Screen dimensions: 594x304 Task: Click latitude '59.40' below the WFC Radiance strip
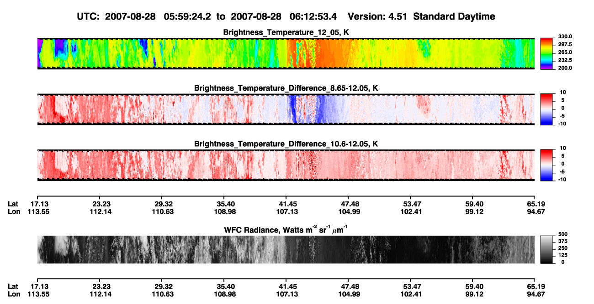pyautogui.click(x=473, y=286)
